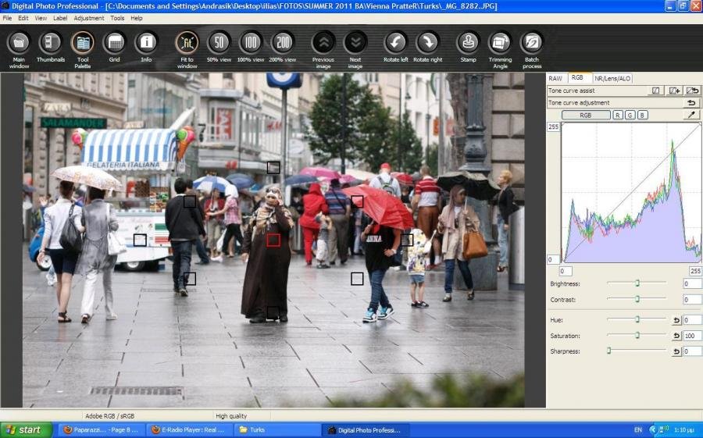Switch to 100% view
Image resolution: width=703 pixels, height=438 pixels.
[x=251, y=44]
